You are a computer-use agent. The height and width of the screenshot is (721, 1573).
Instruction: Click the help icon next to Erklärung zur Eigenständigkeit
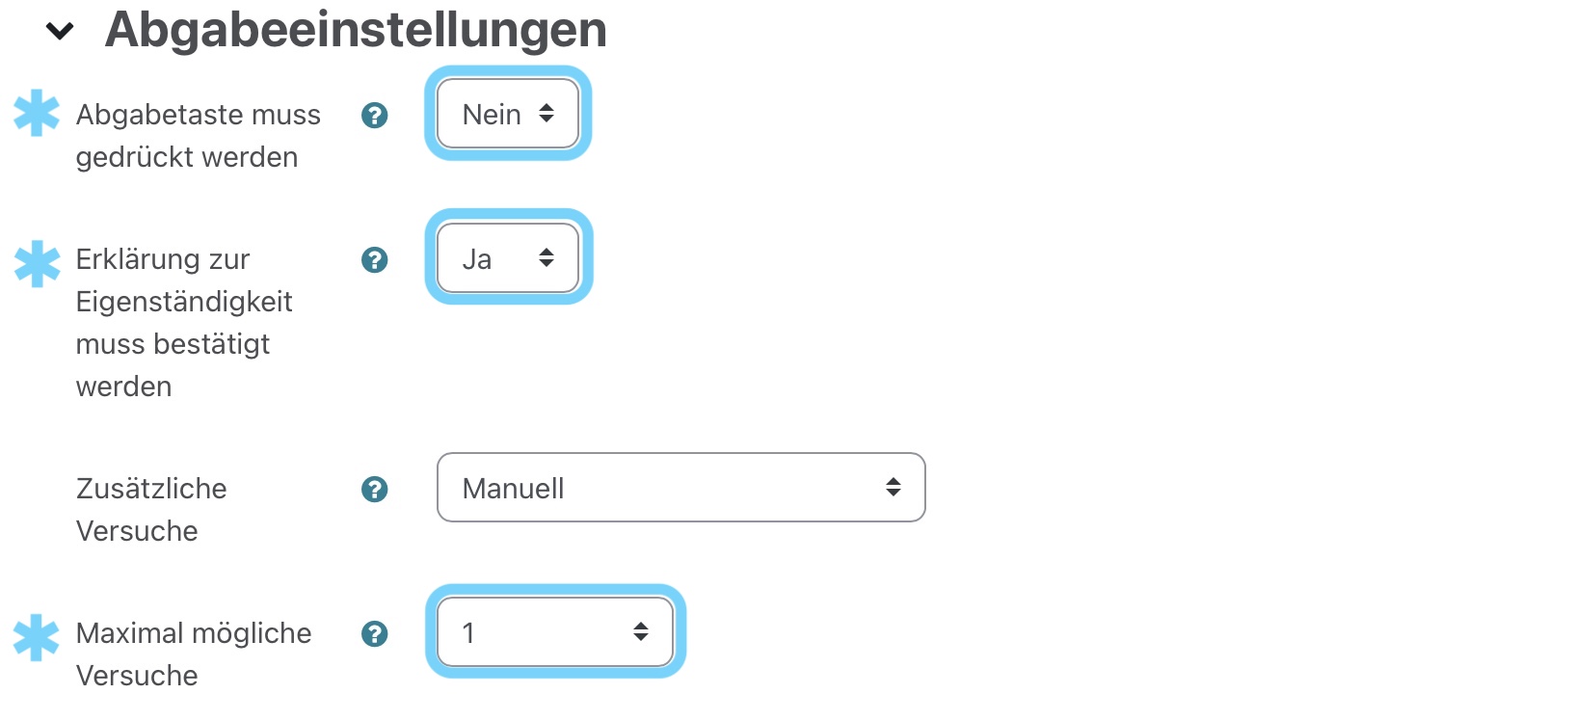click(375, 259)
